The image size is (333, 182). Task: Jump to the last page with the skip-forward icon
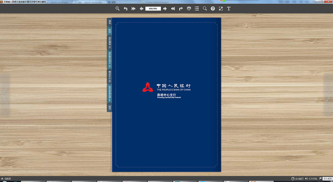pos(172,9)
